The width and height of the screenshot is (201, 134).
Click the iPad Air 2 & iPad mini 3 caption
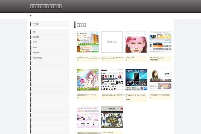click(135, 96)
